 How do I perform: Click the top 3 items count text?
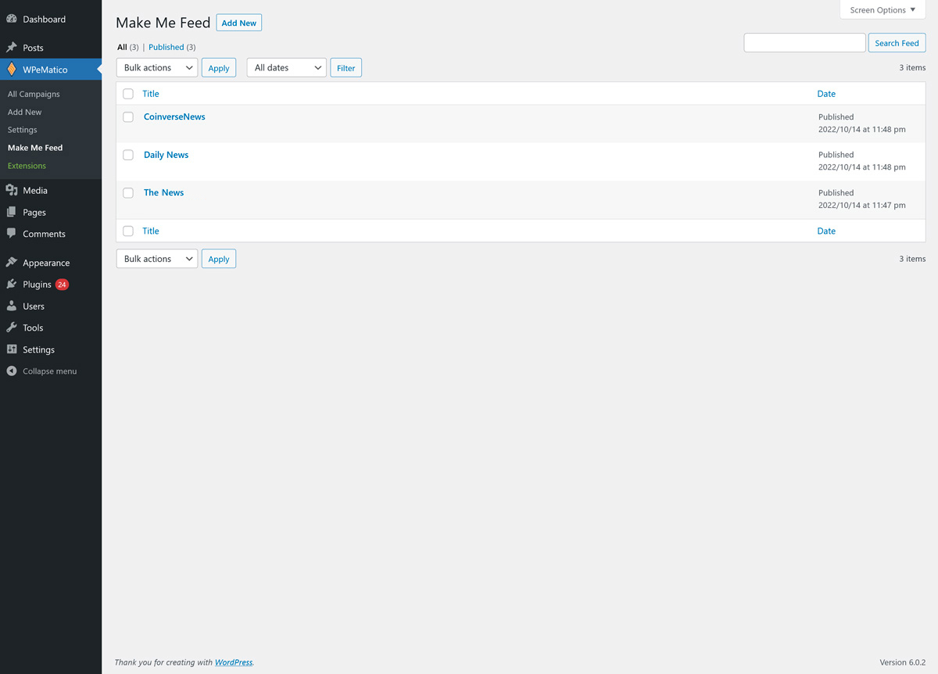click(912, 68)
